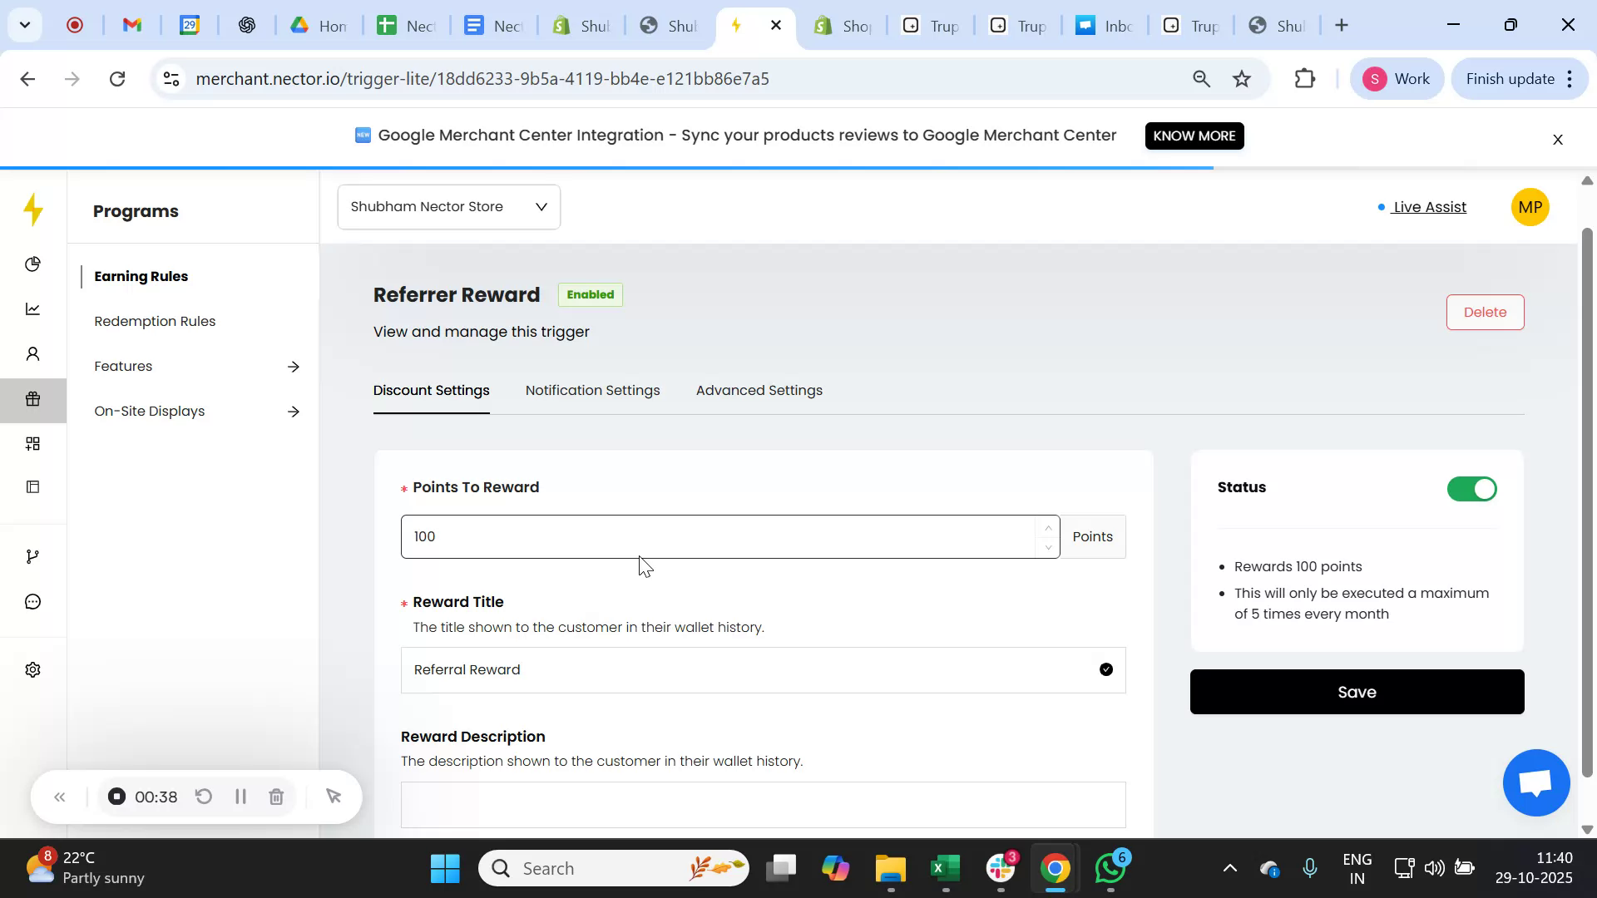Select the gift rewards icon in sidebar

click(33, 399)
